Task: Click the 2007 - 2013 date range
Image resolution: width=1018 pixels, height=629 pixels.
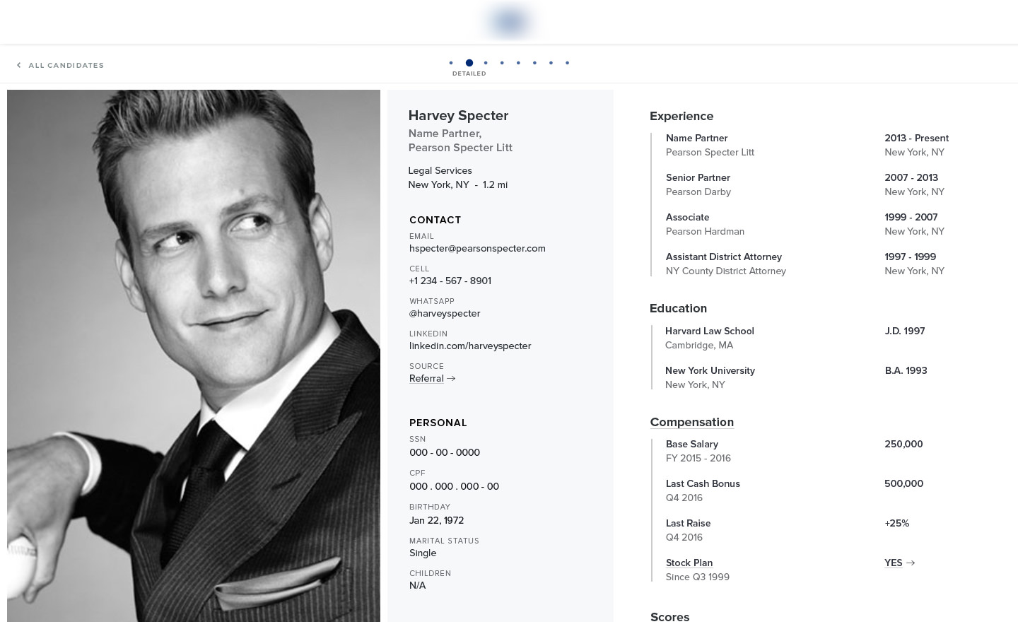Action: (x=911, y=177)
